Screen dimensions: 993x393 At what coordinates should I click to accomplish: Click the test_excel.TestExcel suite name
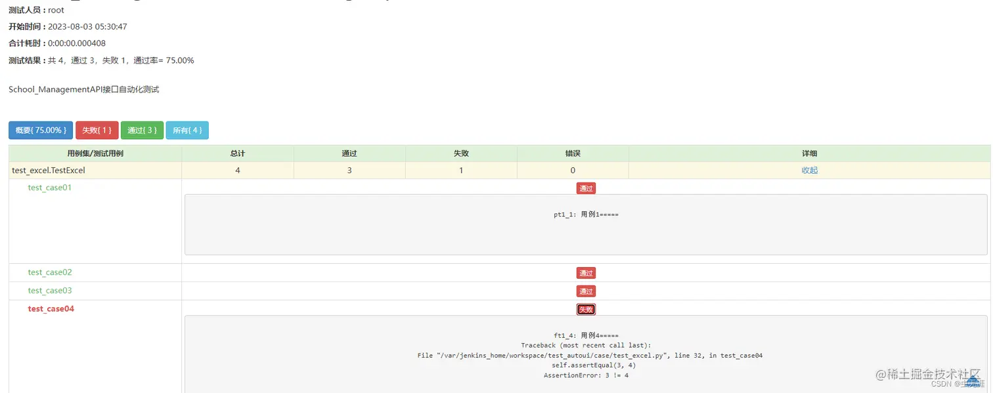point(49,170)
